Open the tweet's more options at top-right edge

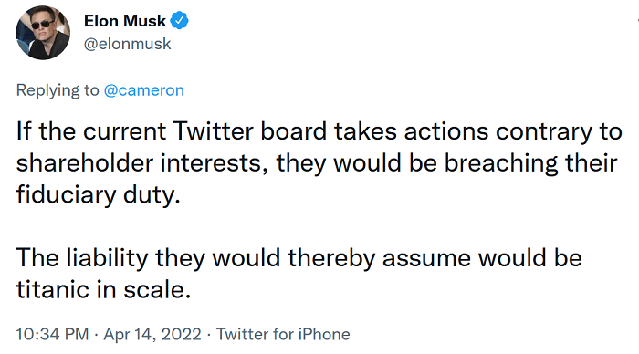point(636,19)
